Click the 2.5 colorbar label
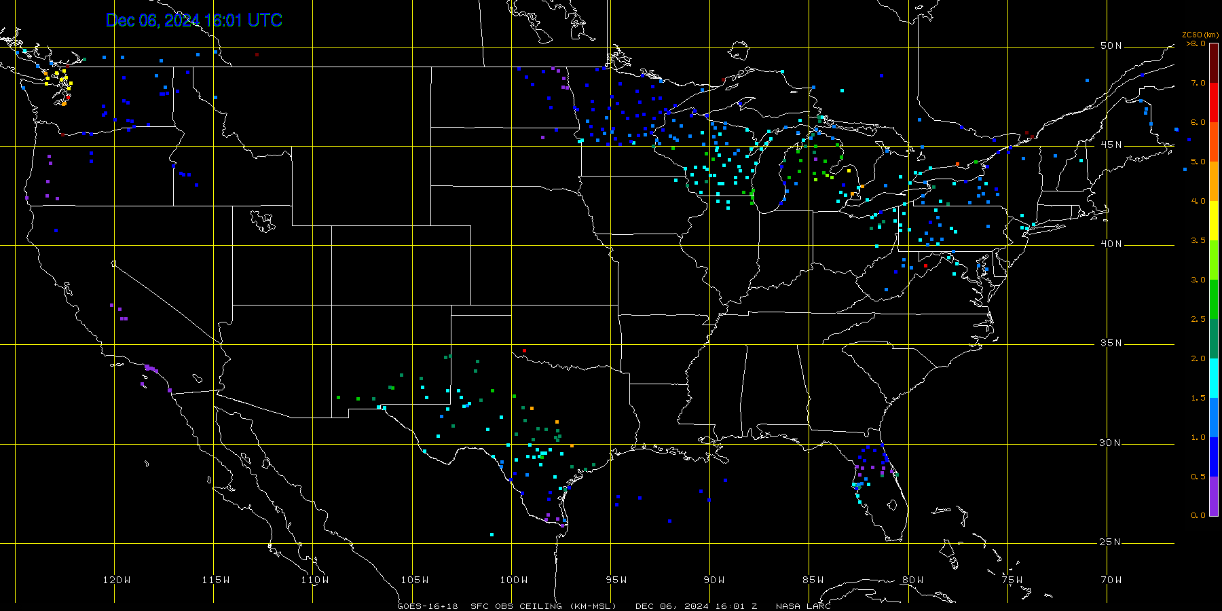 click(1198, 319)
